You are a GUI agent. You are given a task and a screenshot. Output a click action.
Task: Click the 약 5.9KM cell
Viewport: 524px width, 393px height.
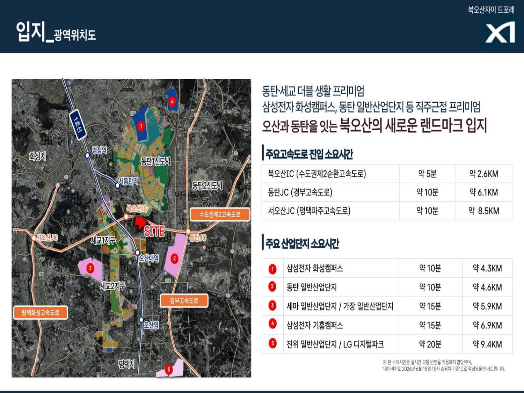click(x=487, y=306)
